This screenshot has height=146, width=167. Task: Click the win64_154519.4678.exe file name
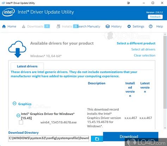click(x=58, y=122)
